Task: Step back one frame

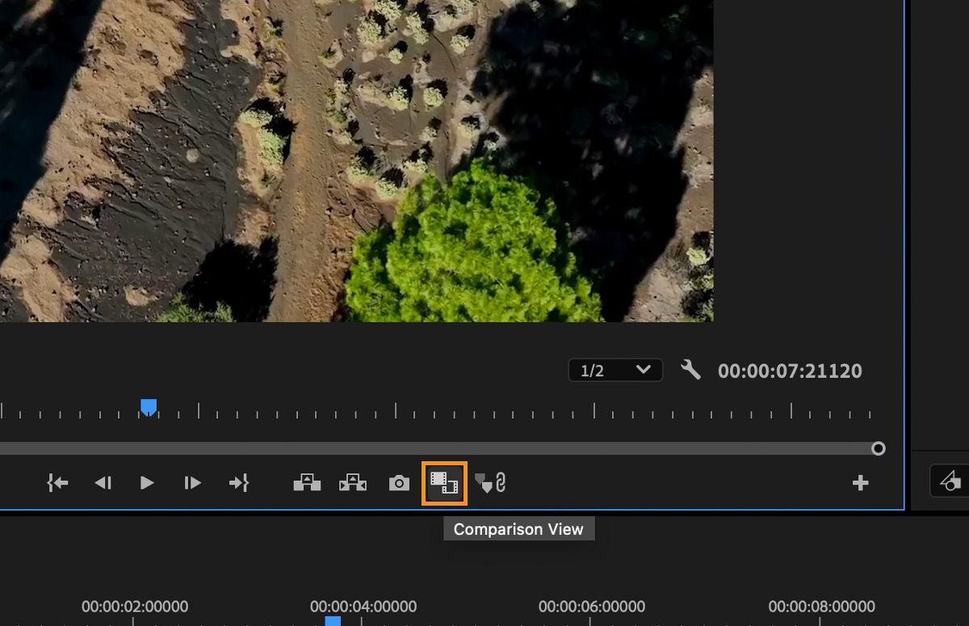Action: click(x=103, y=482)
